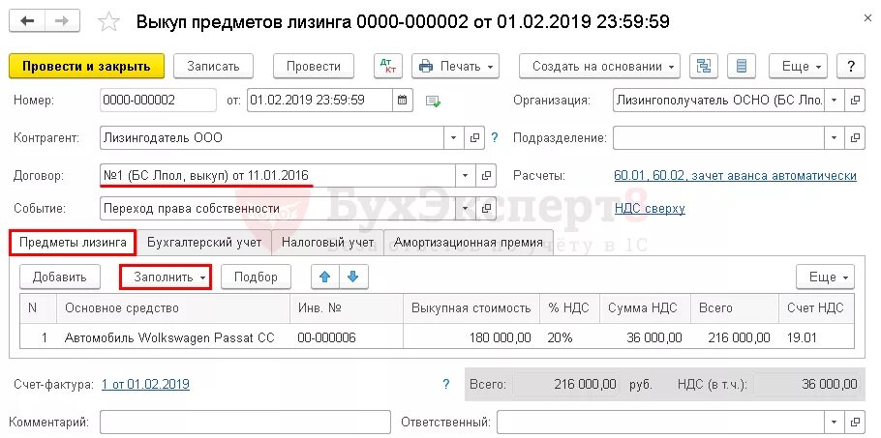
Task: Move row up with blue arrow
Action: [326, 277]
